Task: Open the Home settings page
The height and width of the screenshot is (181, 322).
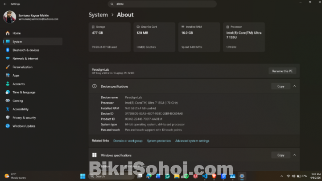Action: [17, 33]
